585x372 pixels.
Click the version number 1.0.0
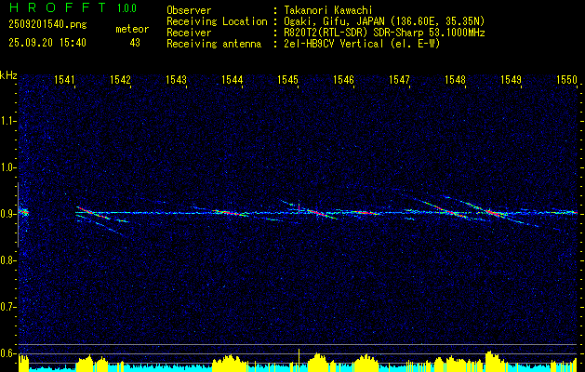126,7
